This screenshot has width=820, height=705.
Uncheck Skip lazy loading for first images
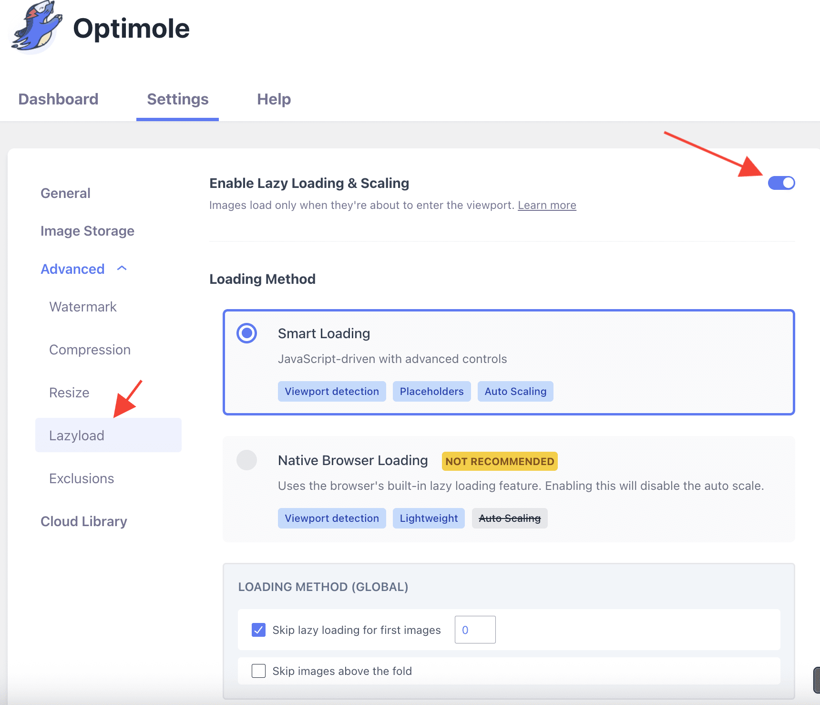click(x=258, y=630)
